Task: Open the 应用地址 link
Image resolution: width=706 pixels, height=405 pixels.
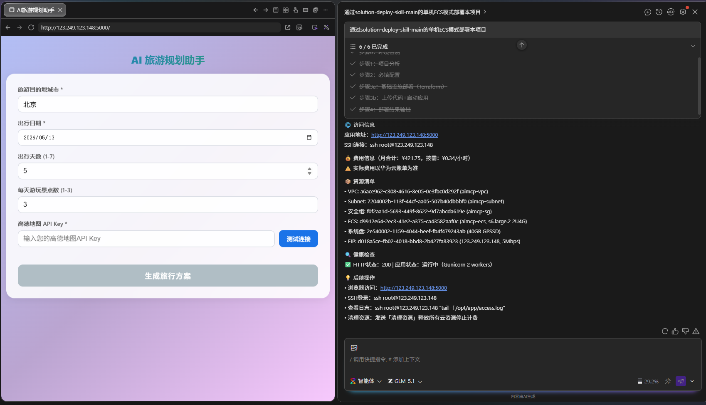Action: (x=405, y=135)
